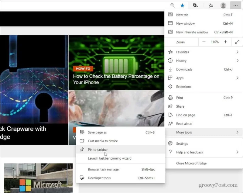Select Cast media to device
Image resolution: width=243 pixels, height=193 pixels.
click(121, 141)
